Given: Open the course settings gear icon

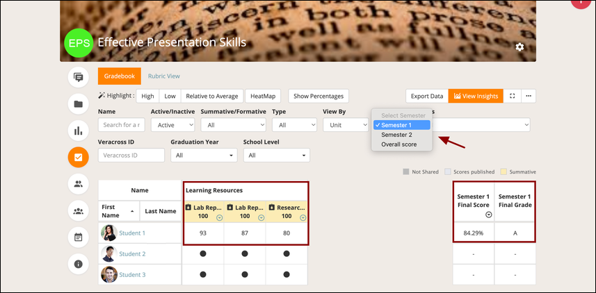Looking at the screenshot, I should click(x=519, y=47).
